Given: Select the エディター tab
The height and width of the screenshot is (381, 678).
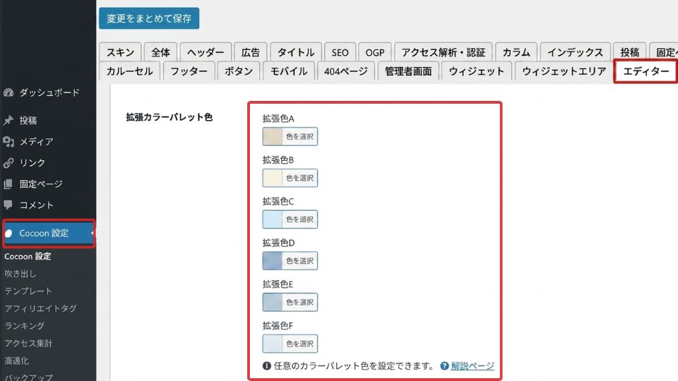Looking at the screenshot, I should [646, 71].
